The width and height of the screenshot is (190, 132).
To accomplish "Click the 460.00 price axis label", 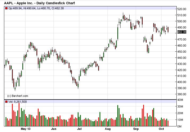I will [x=182, y=46].
